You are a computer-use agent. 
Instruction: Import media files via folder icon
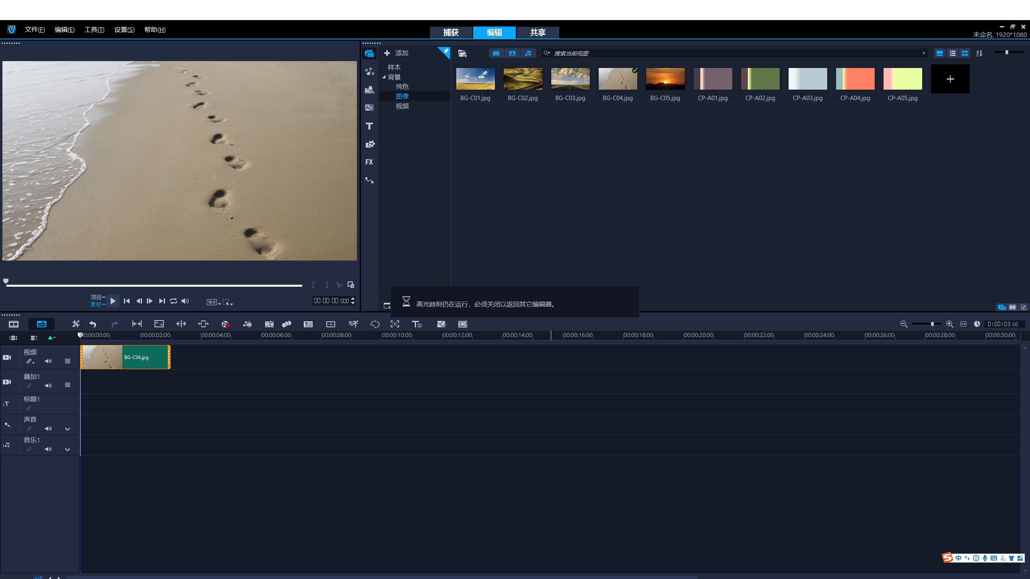[462, 53]
